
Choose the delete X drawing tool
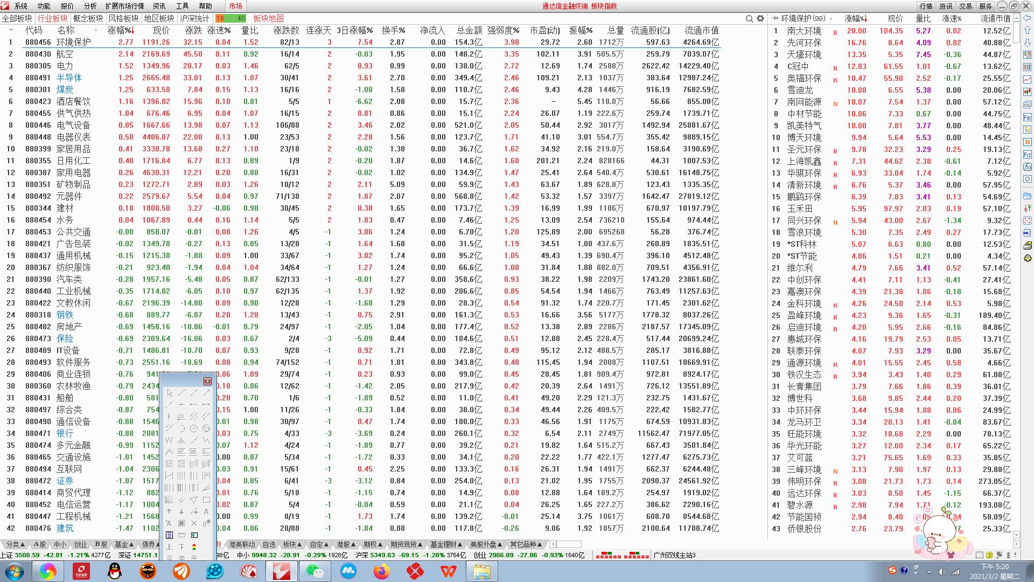194,523
